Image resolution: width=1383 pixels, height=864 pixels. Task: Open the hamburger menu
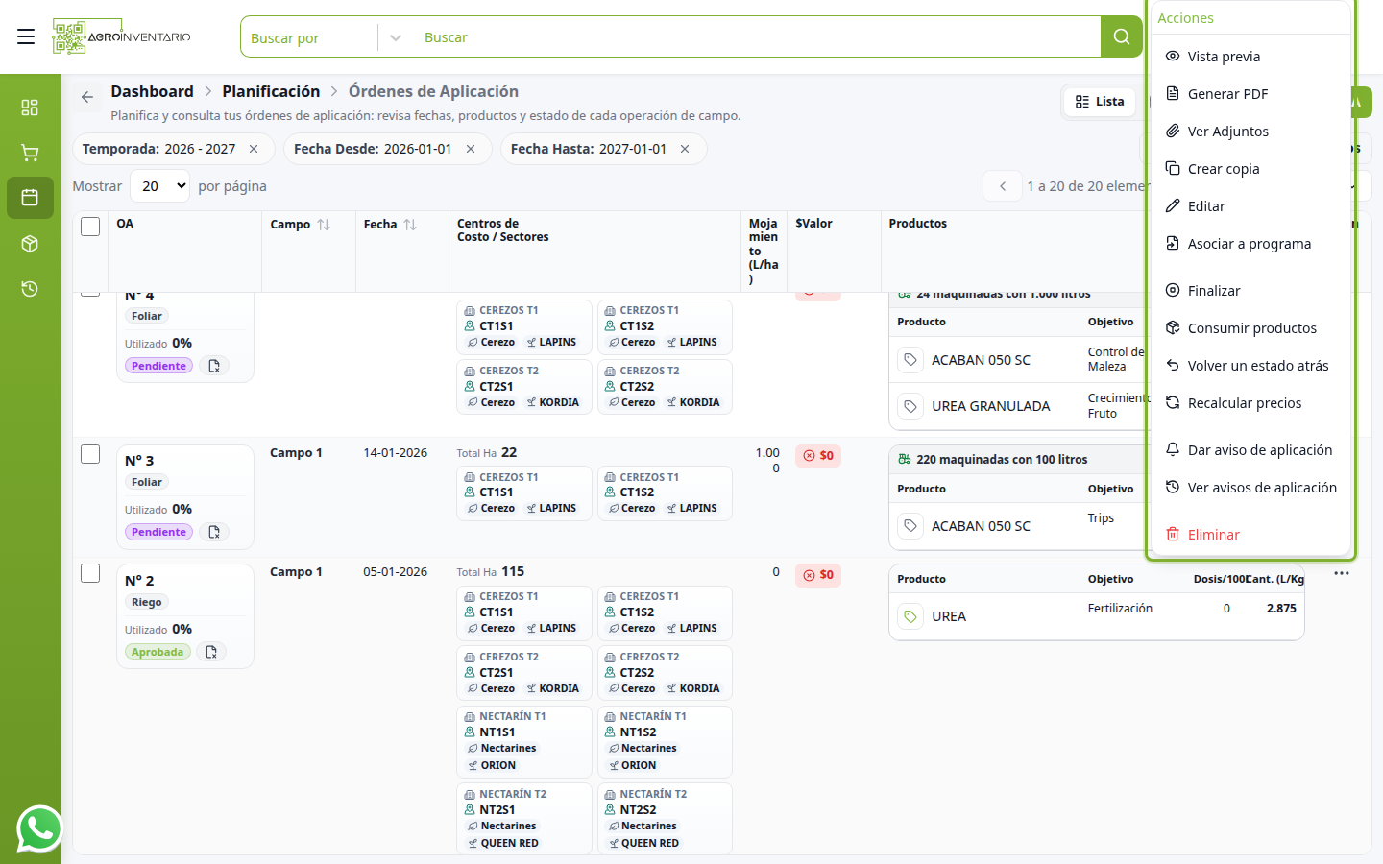coord(26,36)
